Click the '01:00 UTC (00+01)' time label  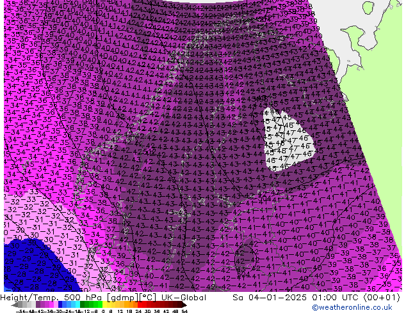point(356,298)
